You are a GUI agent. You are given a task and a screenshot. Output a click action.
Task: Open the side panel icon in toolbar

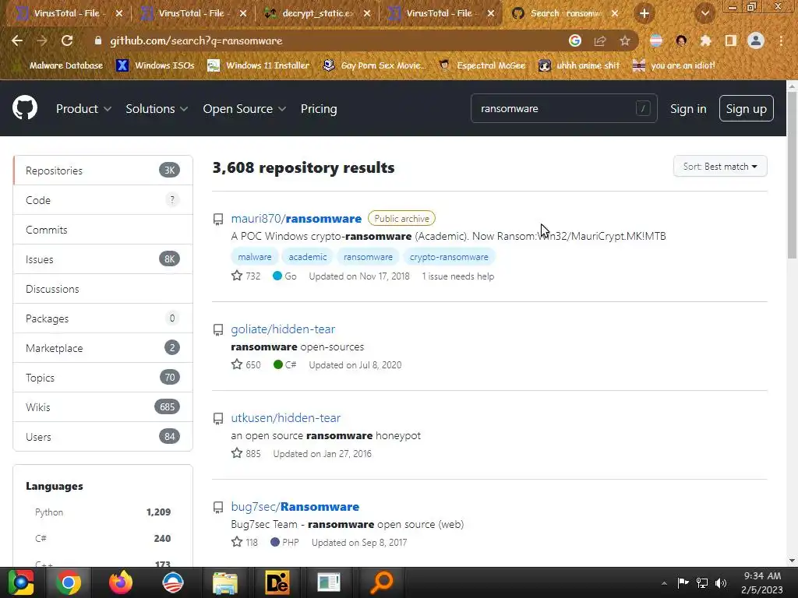coord(731,40)
